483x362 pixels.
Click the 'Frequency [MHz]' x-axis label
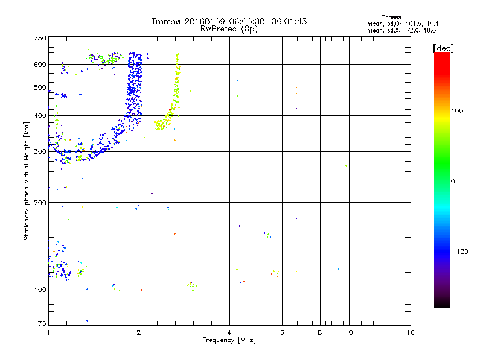click(x=229, y=340)
